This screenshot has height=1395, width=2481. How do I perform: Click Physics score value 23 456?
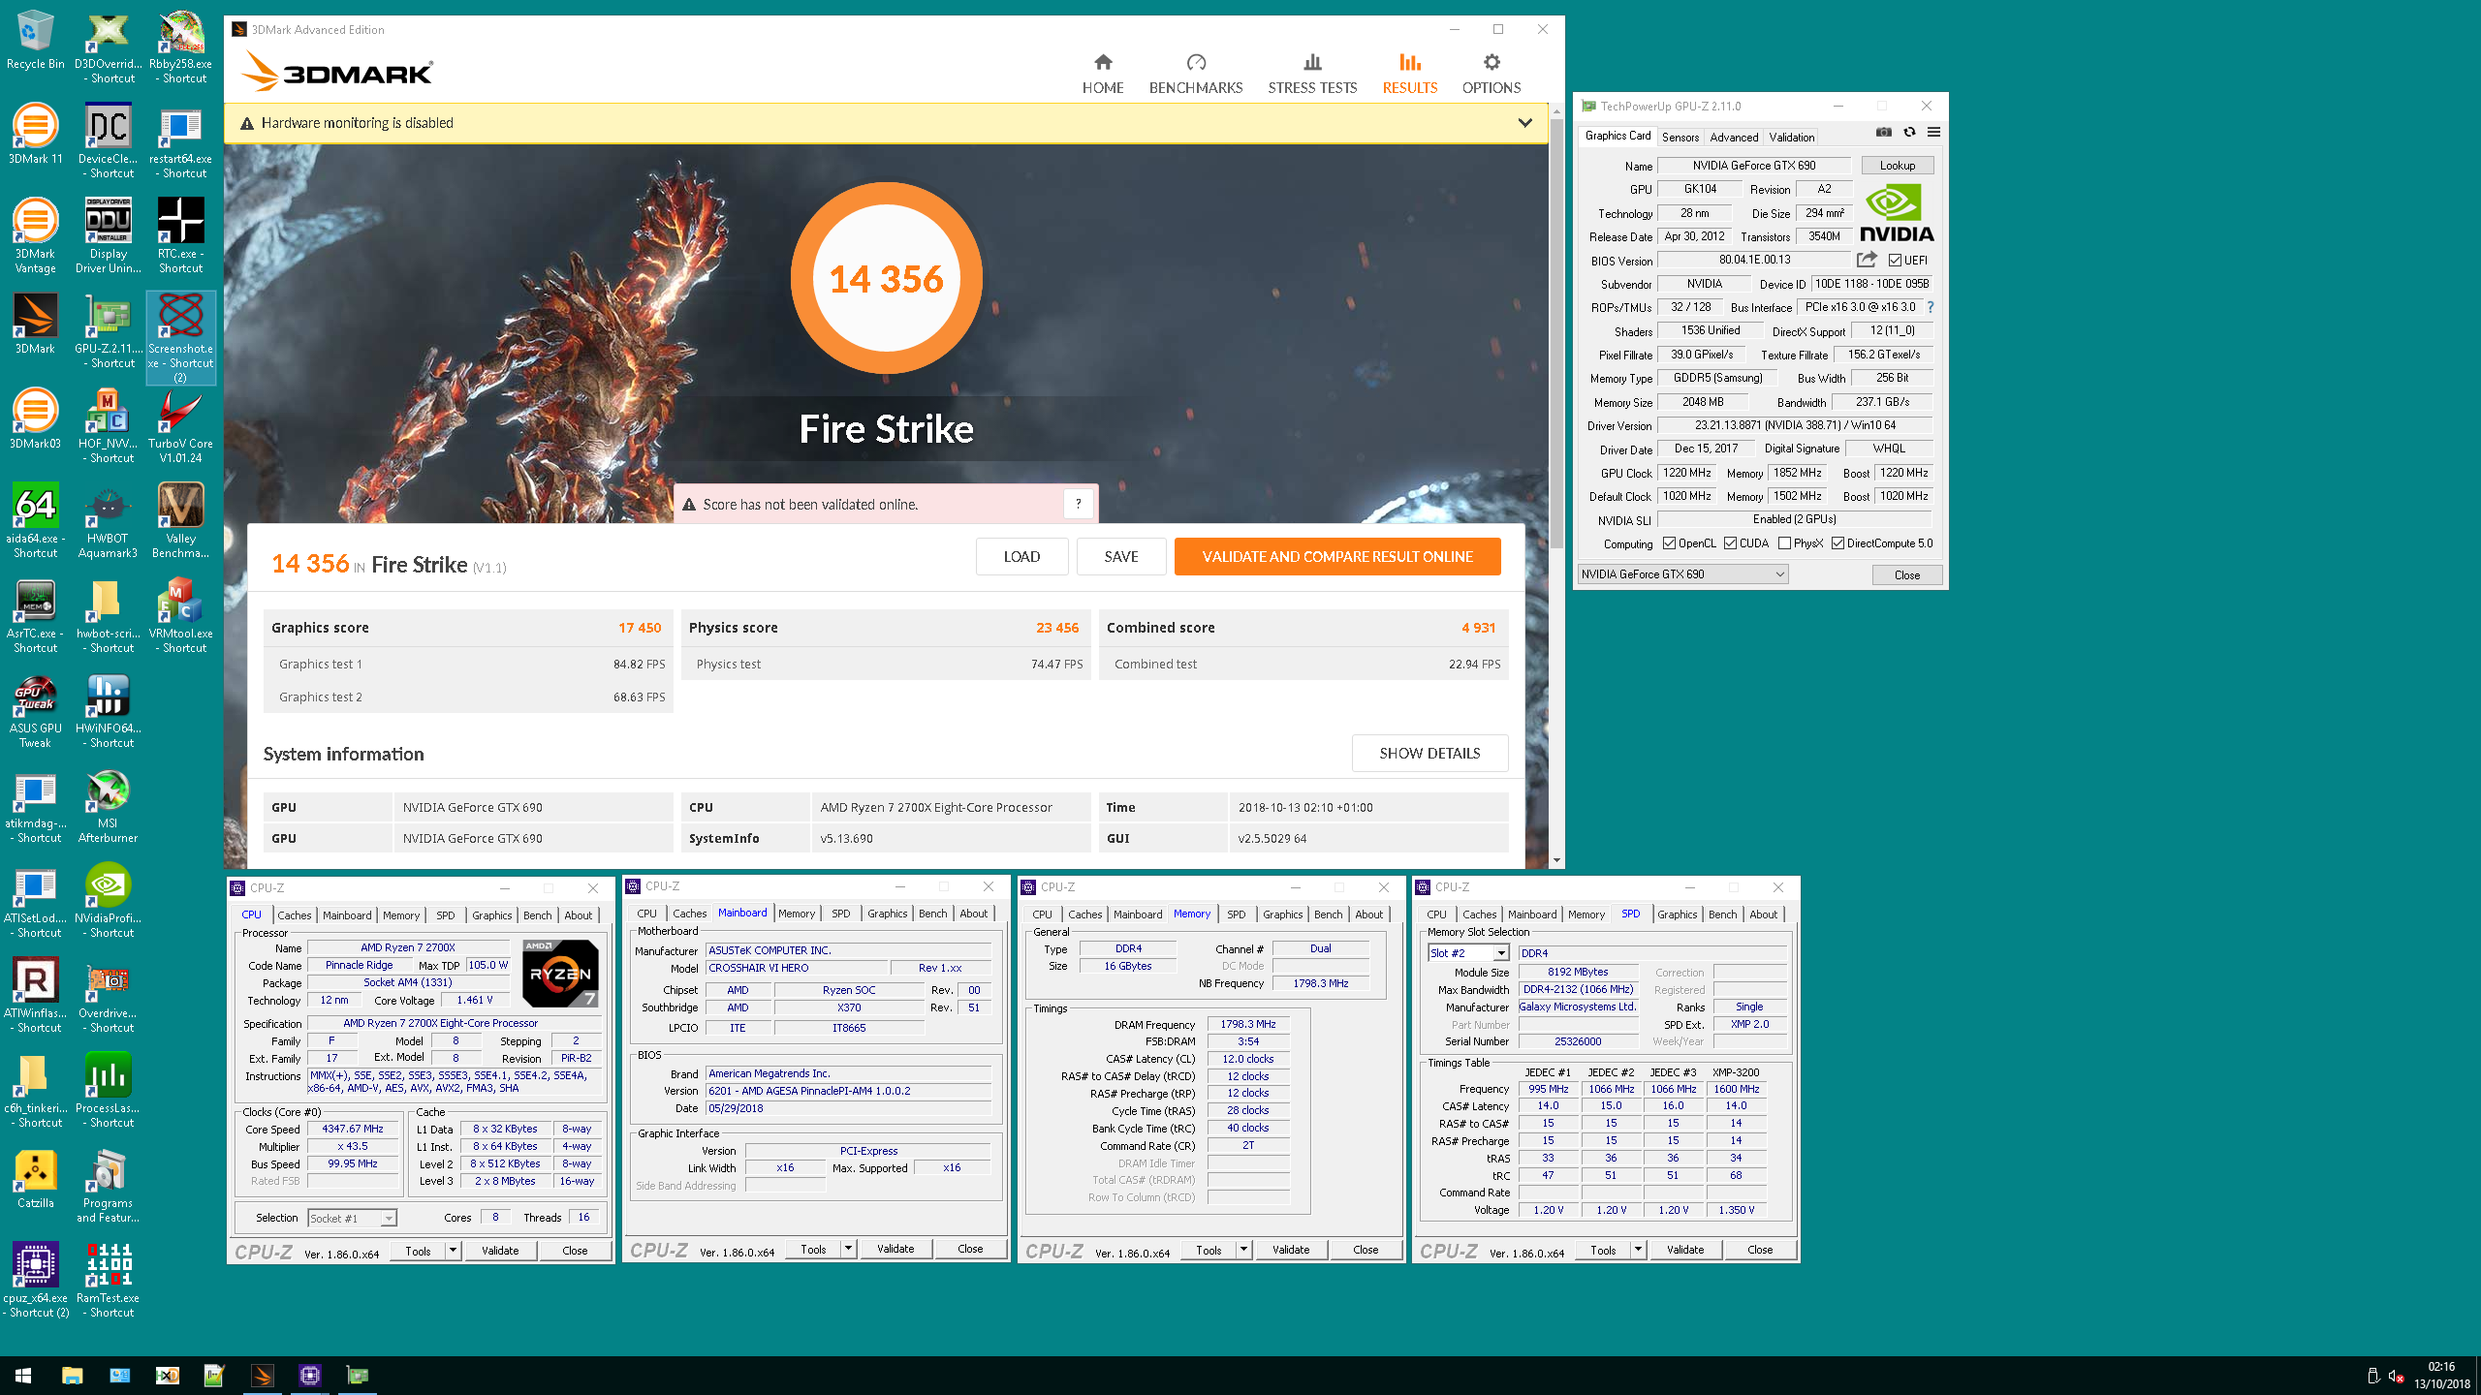1057,628
